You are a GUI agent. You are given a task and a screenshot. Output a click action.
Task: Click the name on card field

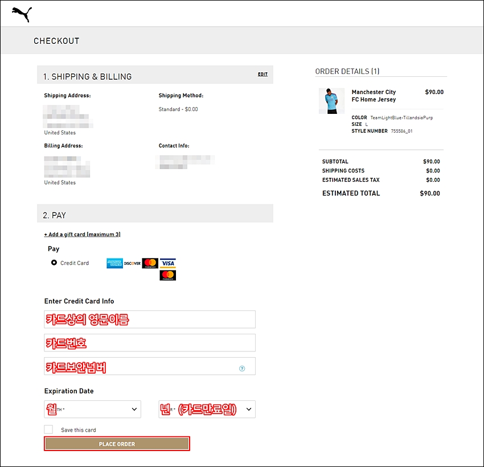click(x=150, y=319)
